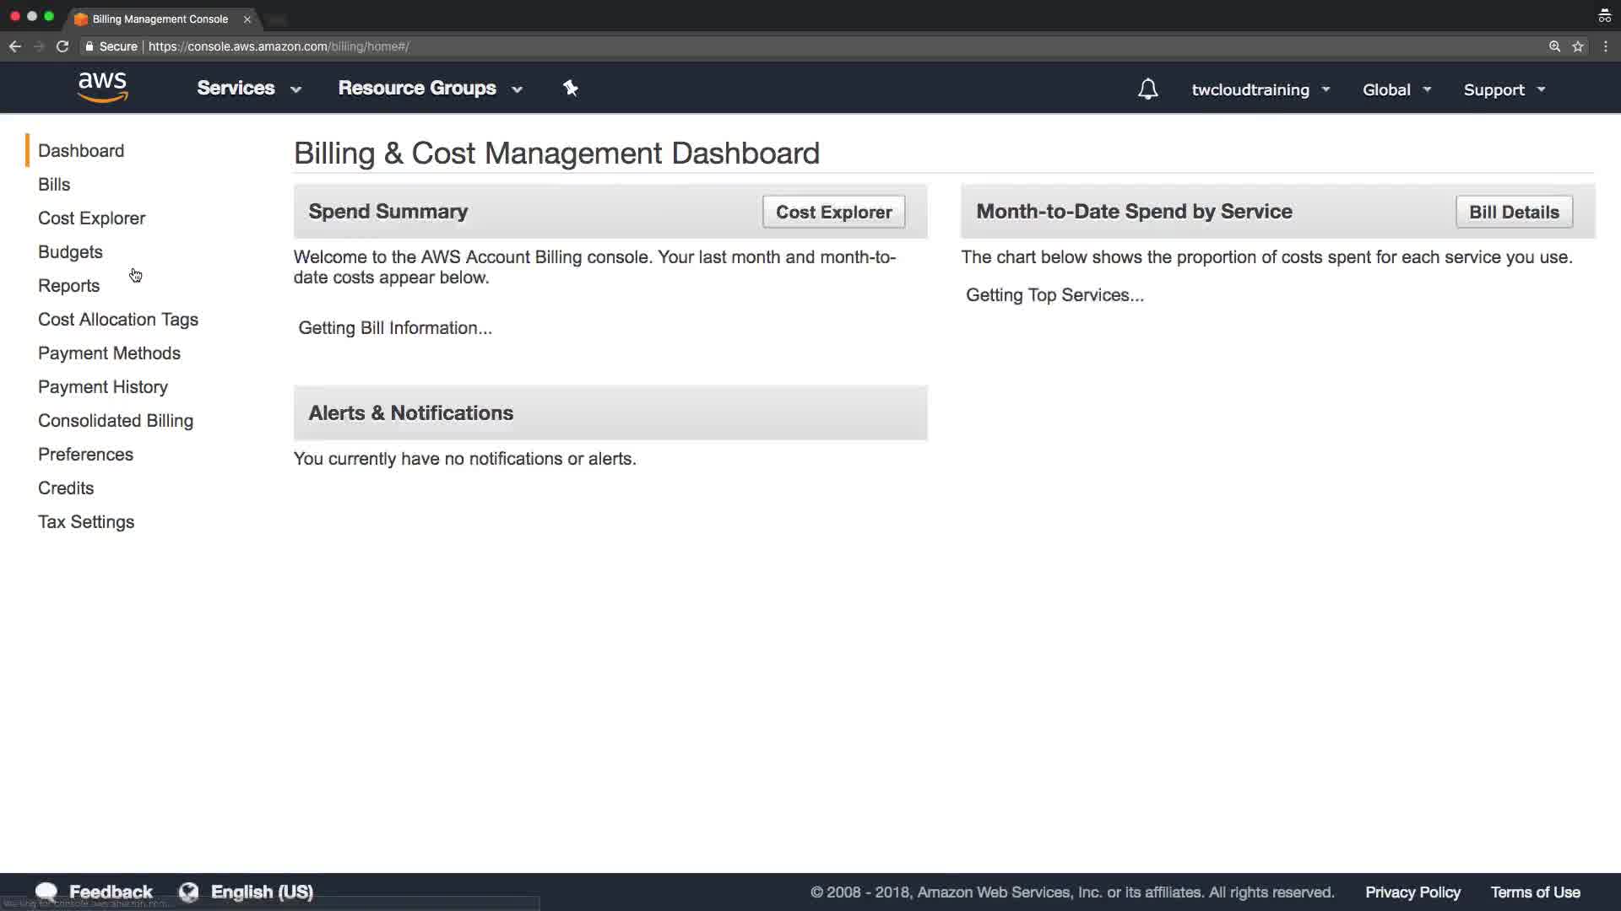Bookmark page using the star icon
1621x911 pixels.
coord(1578,46)
